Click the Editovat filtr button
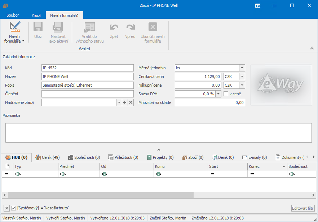This screenshot has height=222, width=318. [x=303, y=208]
